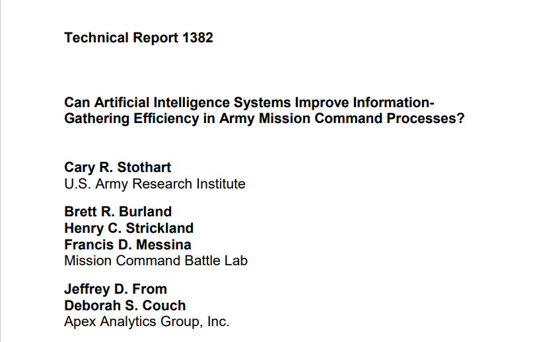Click the Apex Analytics Group, Inc. affiliation

click(147, 322)
